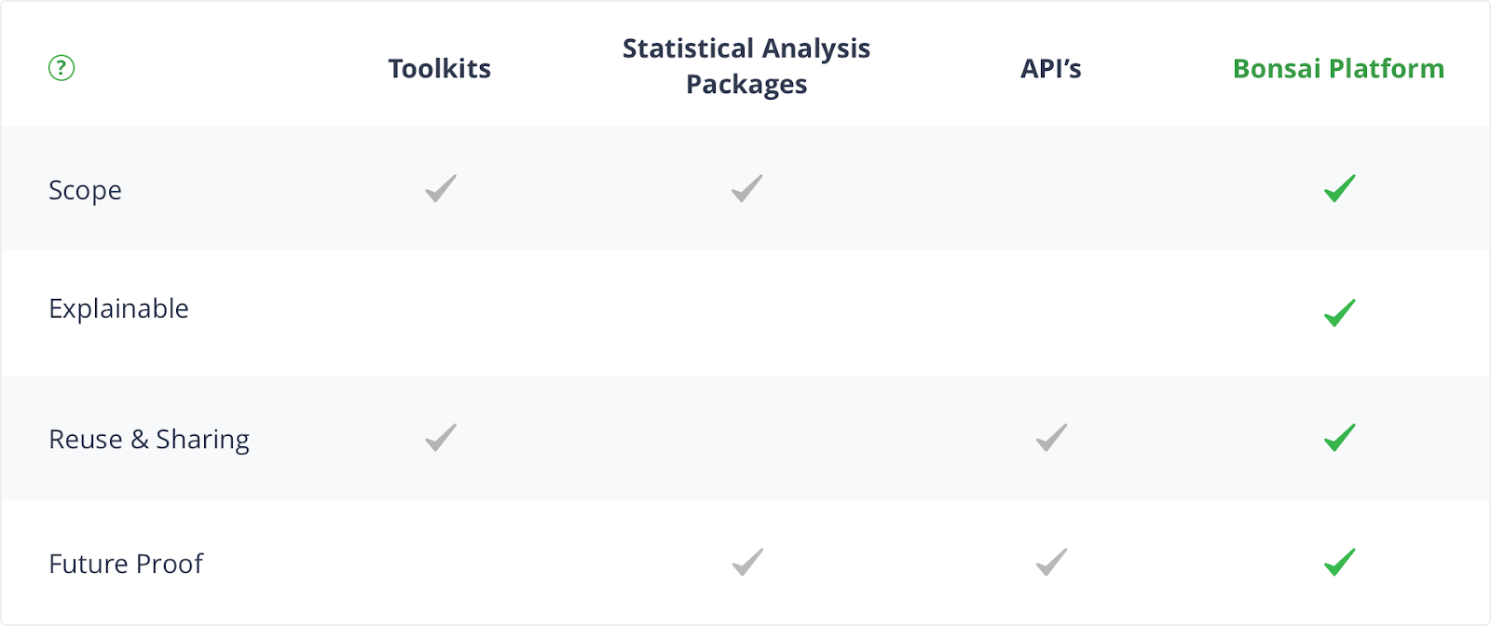Click the Future Proof row label

126,564
